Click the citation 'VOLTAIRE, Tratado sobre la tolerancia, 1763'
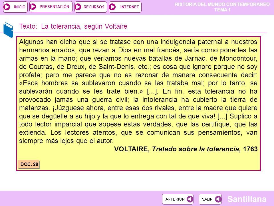Viewport: 274px width, 206px height. tap(186, 149)
